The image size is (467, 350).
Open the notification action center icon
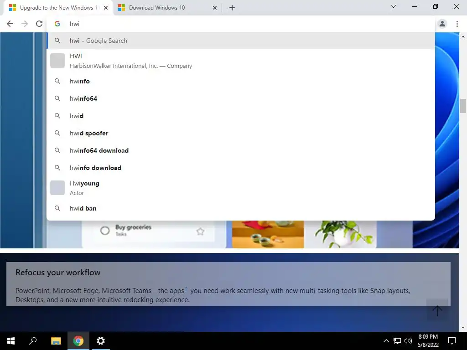tap(452, 341)
